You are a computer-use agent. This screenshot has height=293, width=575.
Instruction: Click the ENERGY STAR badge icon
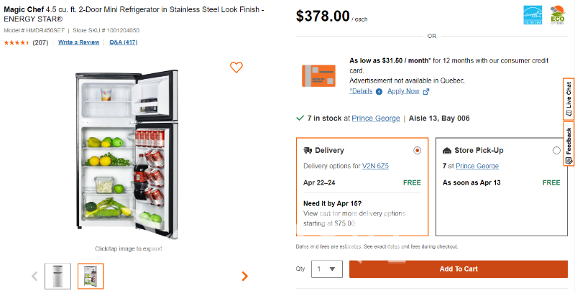[531, 15]
